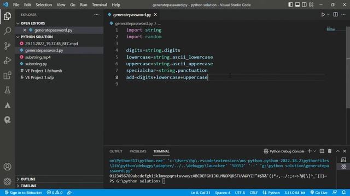Image resolution: width=350 pixels, height=196 pixels.
Task: Switch to the Output panel tab
Action: [116, 151]
